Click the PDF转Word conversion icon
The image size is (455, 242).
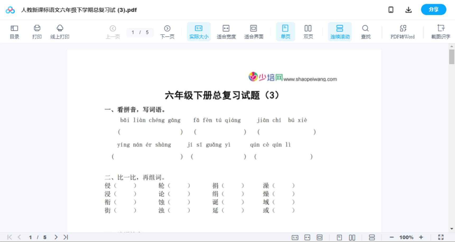(x=402, y=31)
